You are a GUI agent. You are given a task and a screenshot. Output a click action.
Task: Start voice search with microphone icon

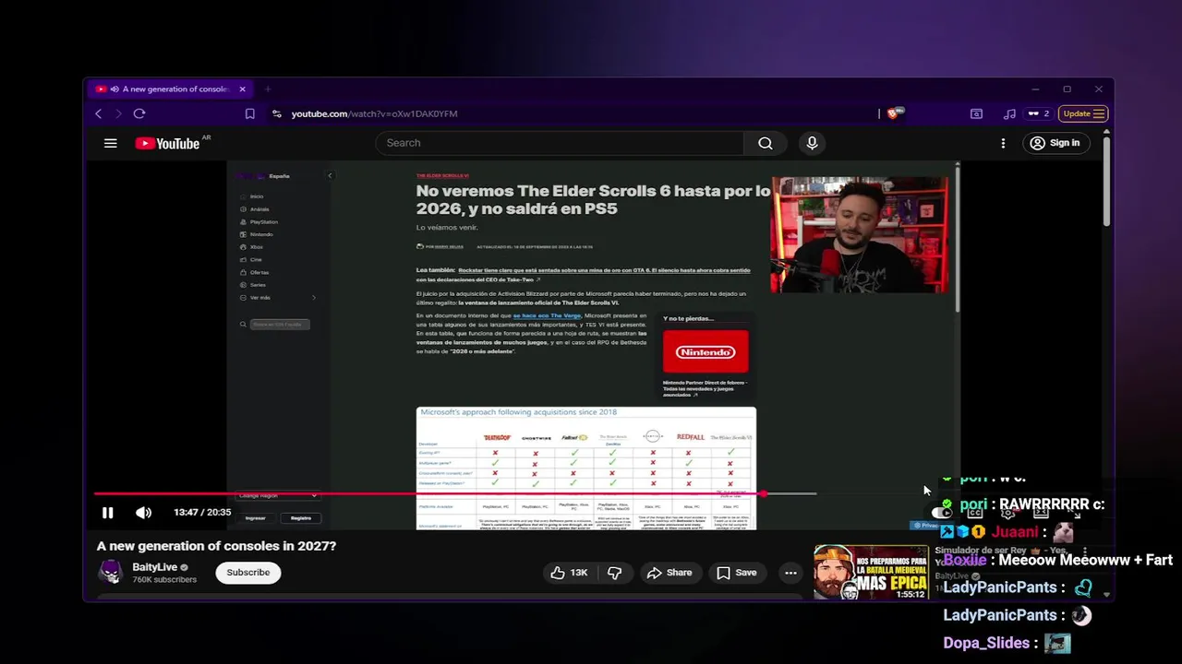pos(812,143)
